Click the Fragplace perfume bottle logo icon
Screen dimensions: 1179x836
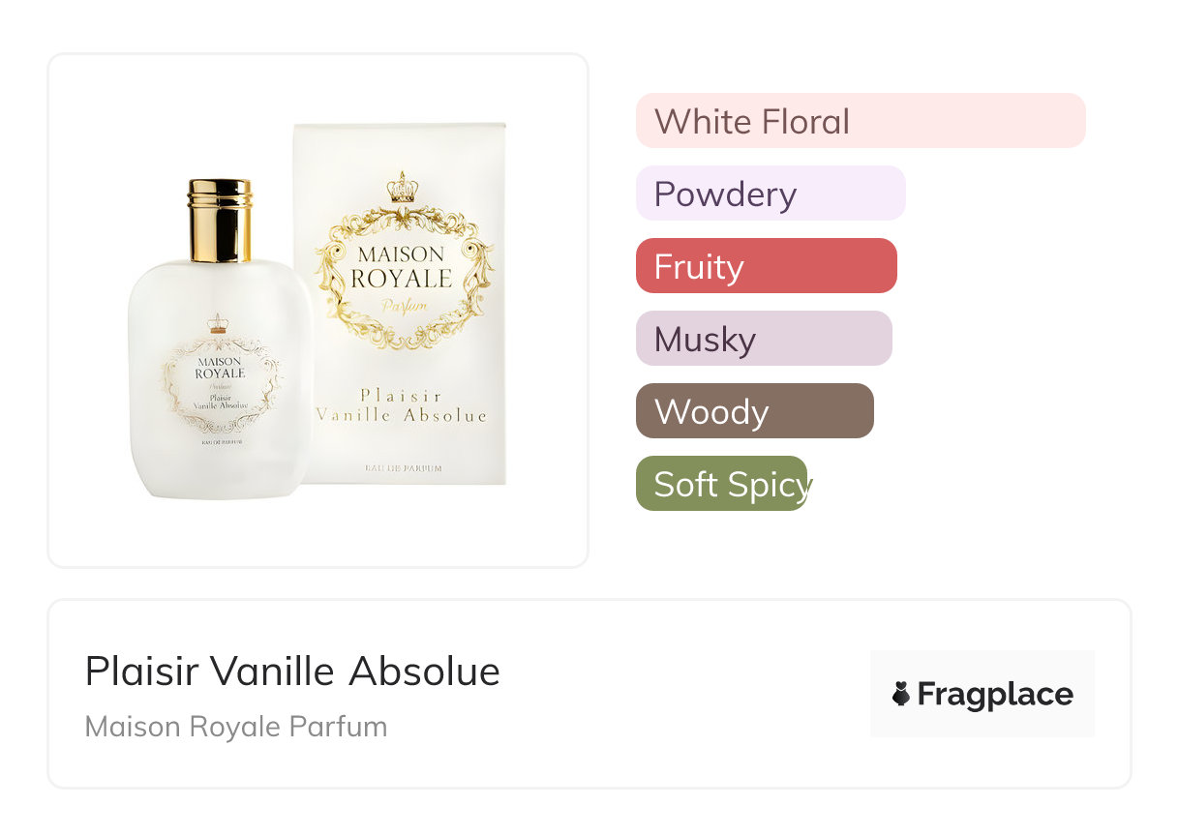(x=901, y=694)
